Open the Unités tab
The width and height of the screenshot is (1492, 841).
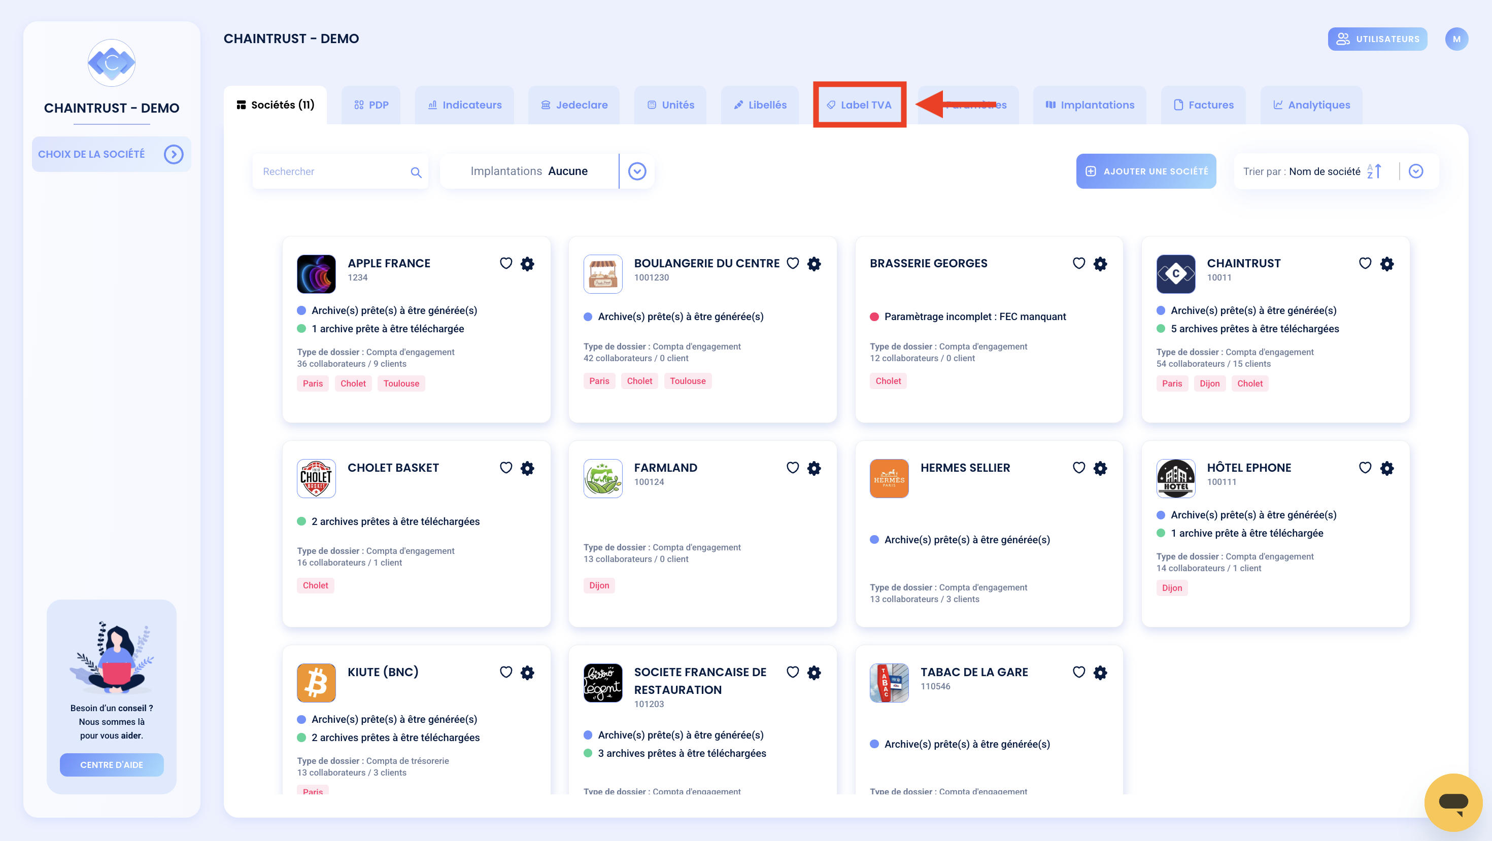pyautogui.click(x=670, y=105)
